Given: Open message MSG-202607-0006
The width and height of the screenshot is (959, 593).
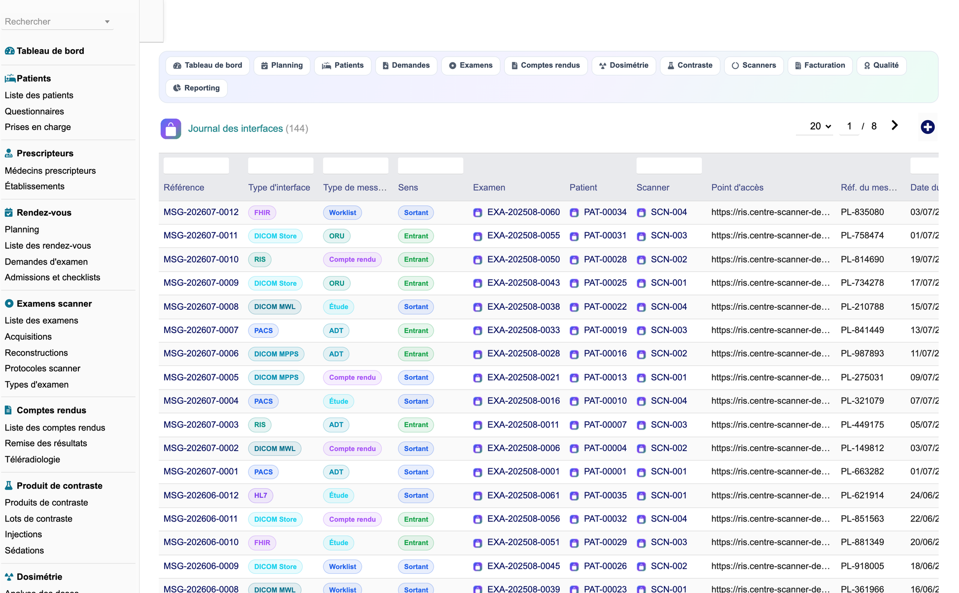Looking at the screenshot, I should [x=201, y=354].
